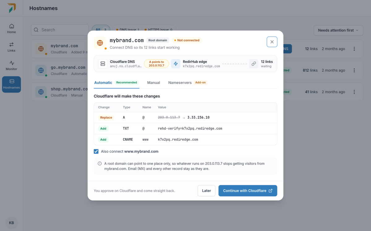
Task: Open more options for go.mybrand.com row
Action: 354,70
